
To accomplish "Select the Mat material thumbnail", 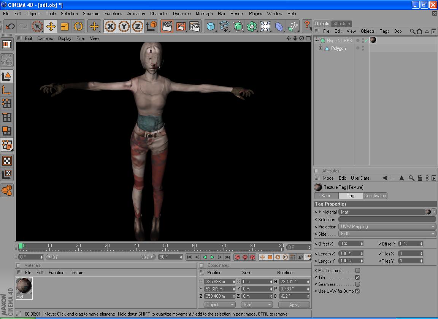I will coord(24,286).
